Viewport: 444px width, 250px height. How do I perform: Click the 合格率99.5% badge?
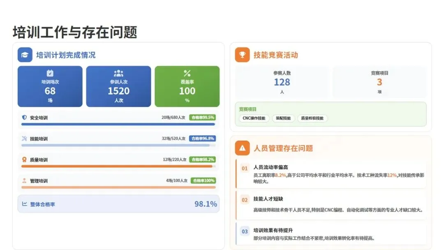(x=202, y=118)
